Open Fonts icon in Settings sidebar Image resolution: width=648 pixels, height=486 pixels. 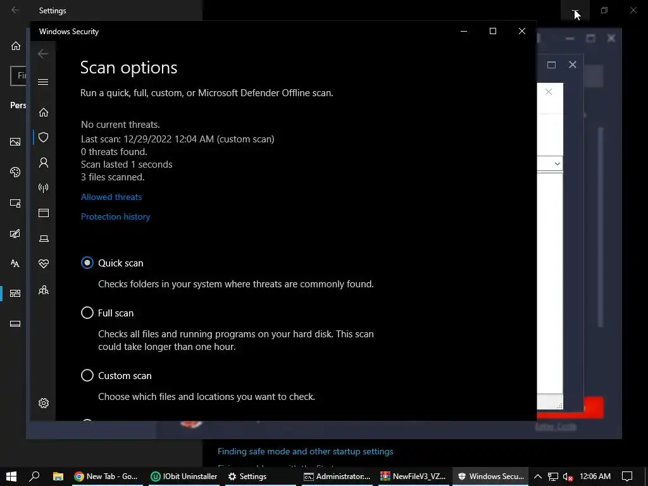pos(15,263)
